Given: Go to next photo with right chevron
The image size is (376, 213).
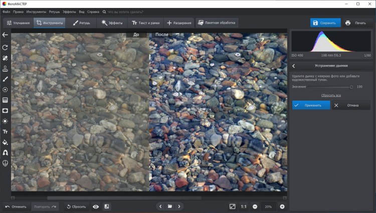Looking at the screenshot, I should point(179,206).
